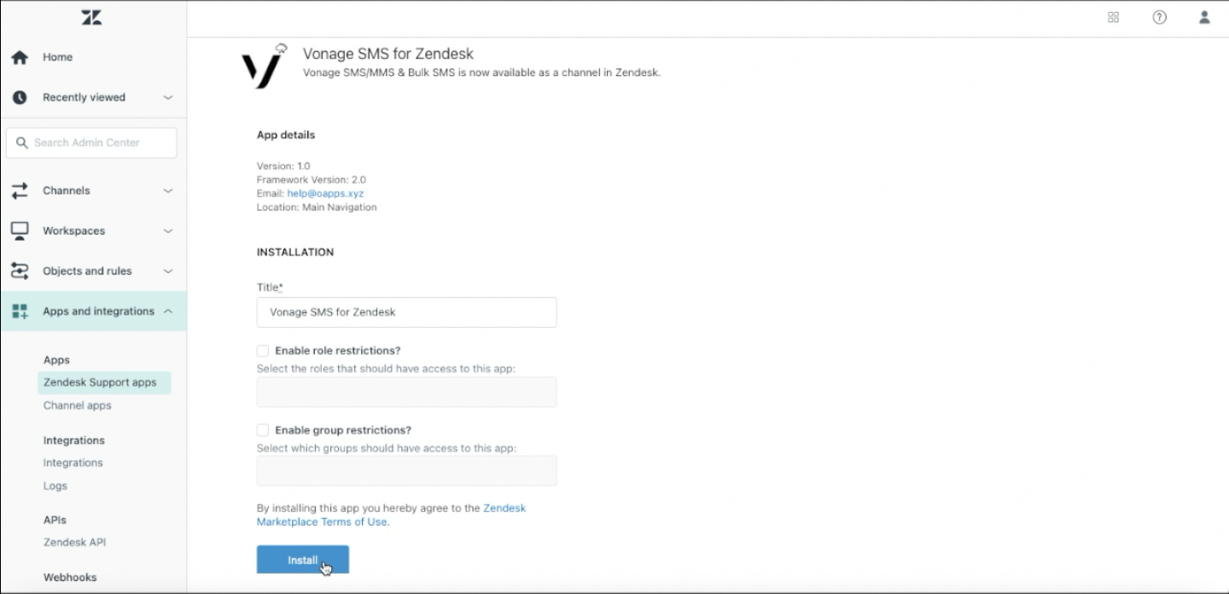Enable role restrictions checkbox
The width and height of the screenshot is (1229, 594).
pyautogui.click(x=263, y=351)
